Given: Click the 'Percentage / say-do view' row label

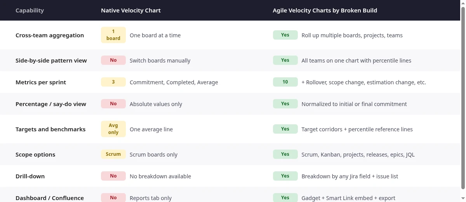Looking at the screenshot, I should pyautogui.click(x=51, y=104).
